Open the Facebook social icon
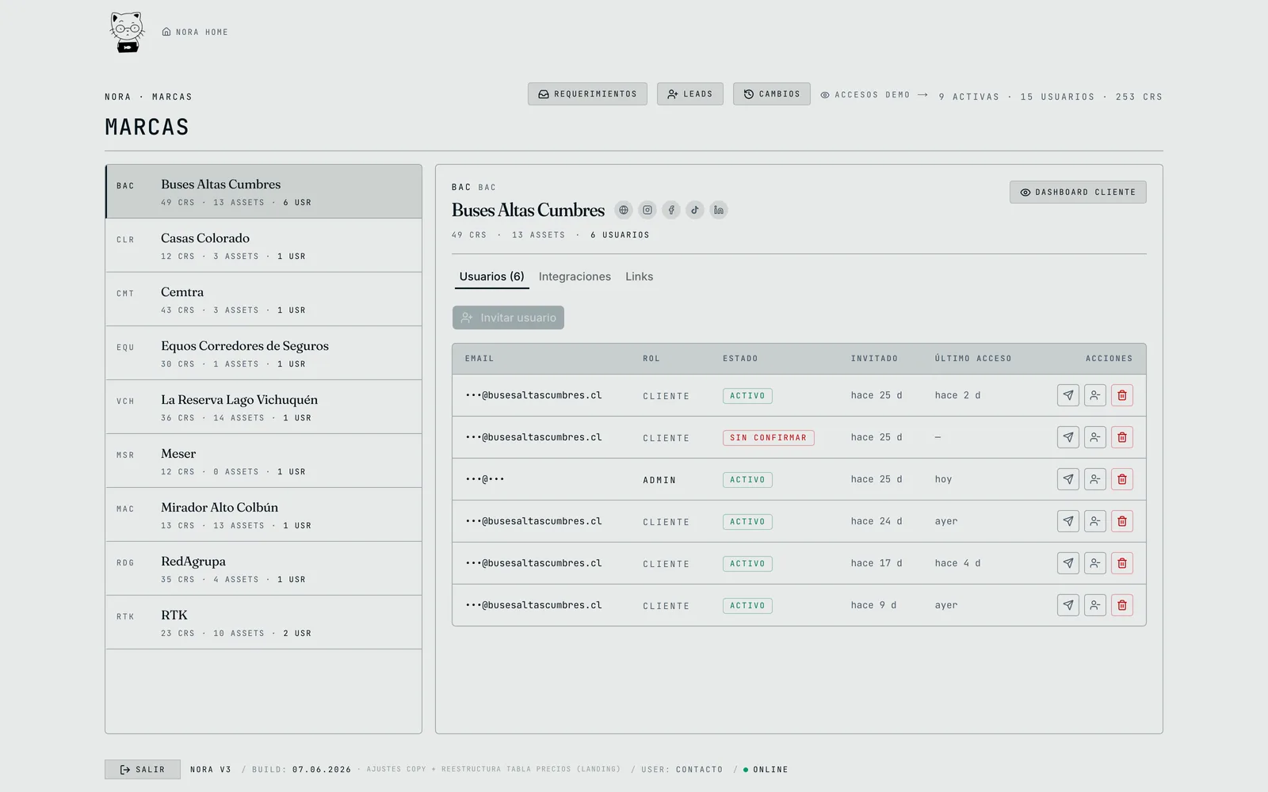Screen dimensions: 1268x792 point(671,210)
